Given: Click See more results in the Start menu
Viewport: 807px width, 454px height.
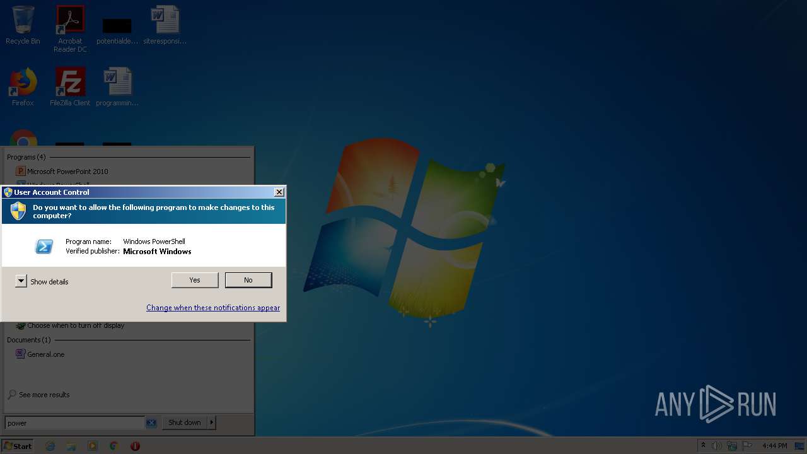Looking at the screenshot, I should (38, 395).
